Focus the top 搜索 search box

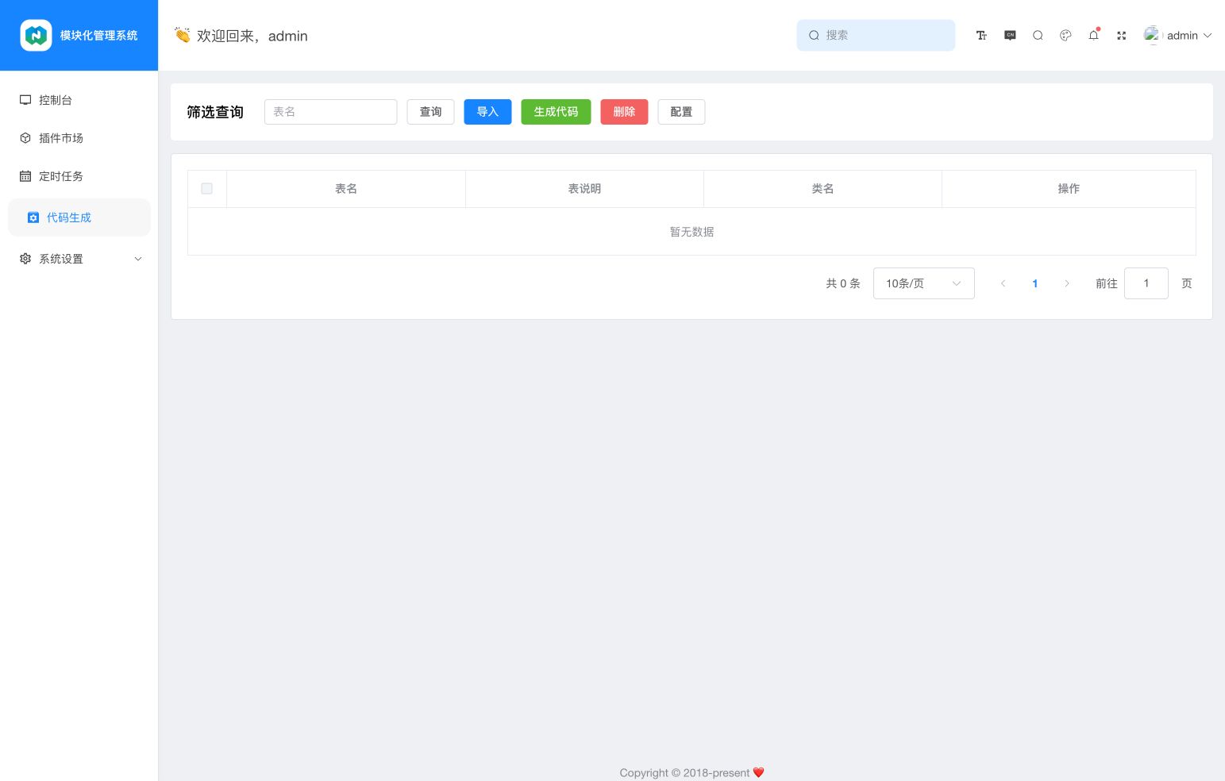tap(876, 35)
